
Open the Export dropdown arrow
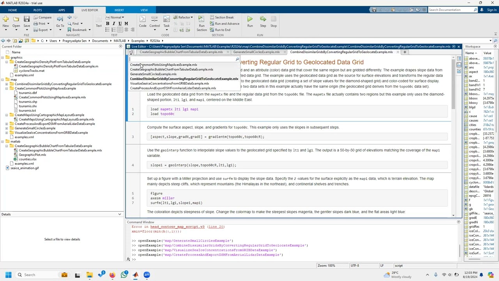click(51, 30)
